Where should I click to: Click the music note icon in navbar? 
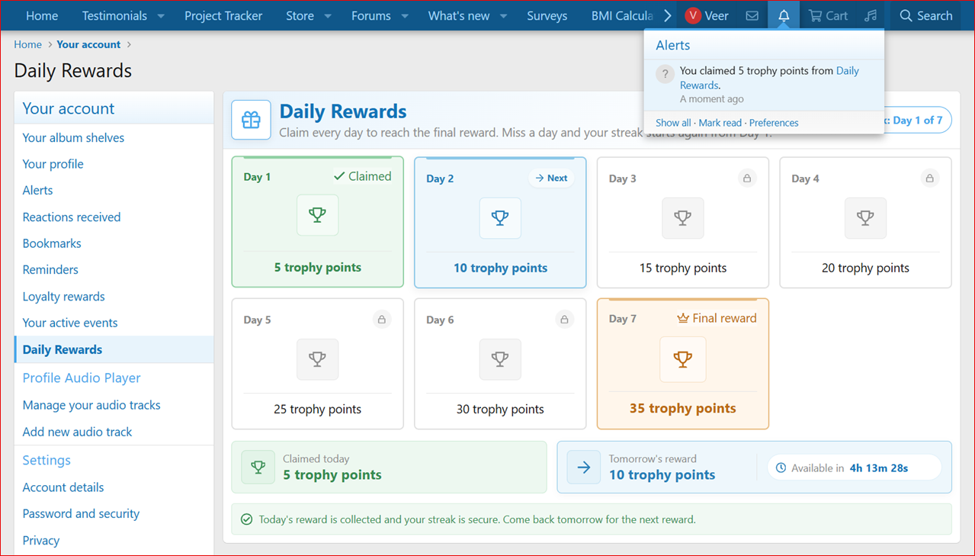click(x=871, y=15)
